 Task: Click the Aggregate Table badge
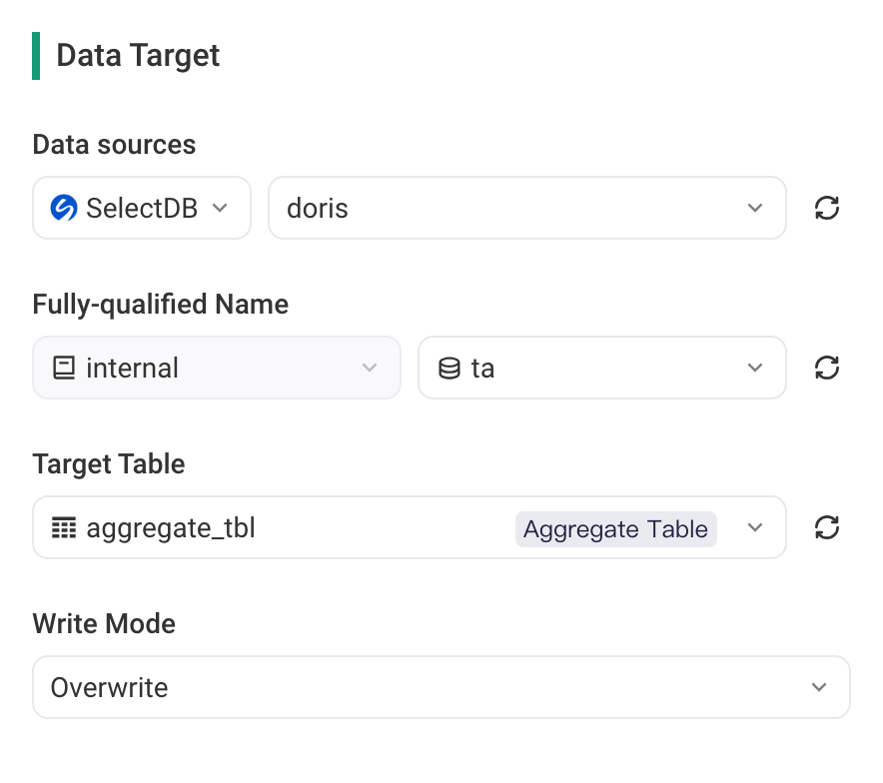tap(615, 529)
